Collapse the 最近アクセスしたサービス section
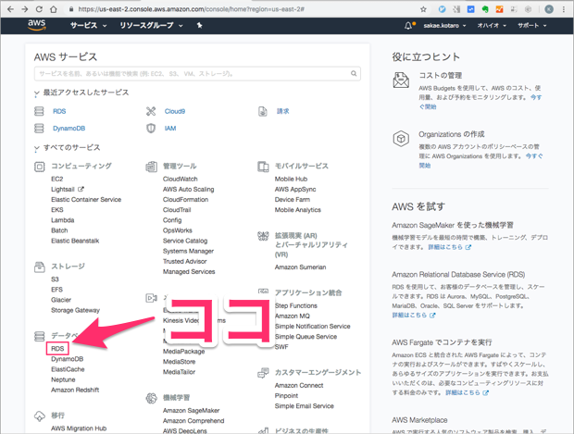 (37, 93)
